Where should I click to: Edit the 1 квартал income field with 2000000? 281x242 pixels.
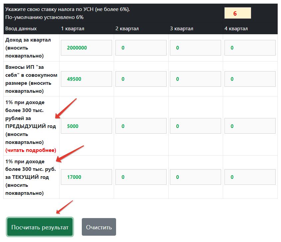(86, 48)
